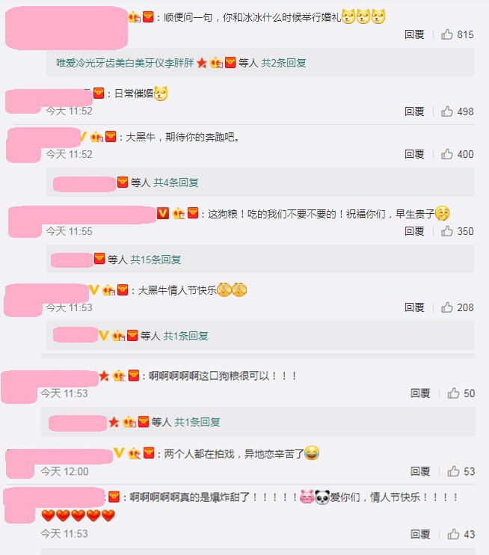Screen dimensions: 489x555
Task: Click the red envelope badge beside 日常催婚
Action: (x=99, y=93)
